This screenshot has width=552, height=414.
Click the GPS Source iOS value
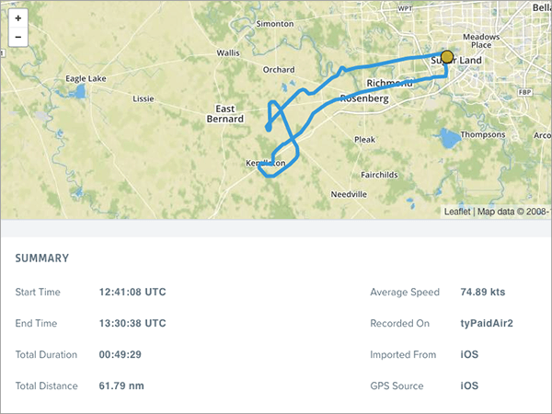468,386
